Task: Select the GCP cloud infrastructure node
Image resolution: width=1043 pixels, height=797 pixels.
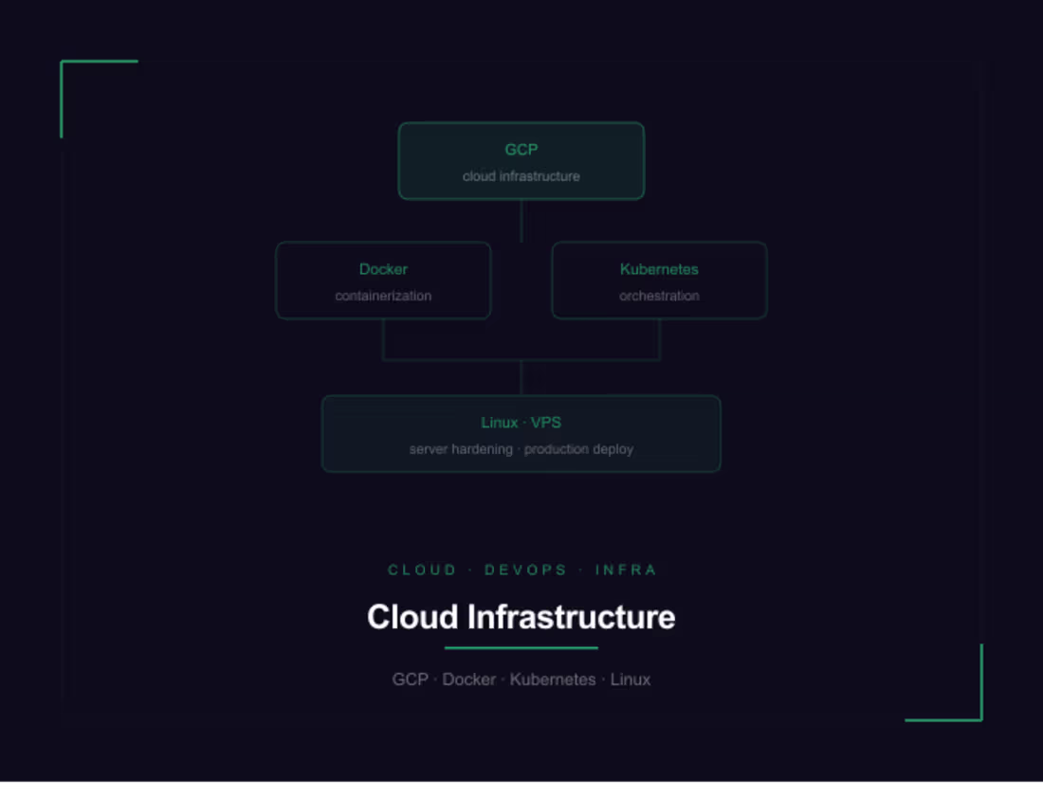Action: (x=521, y=160)
